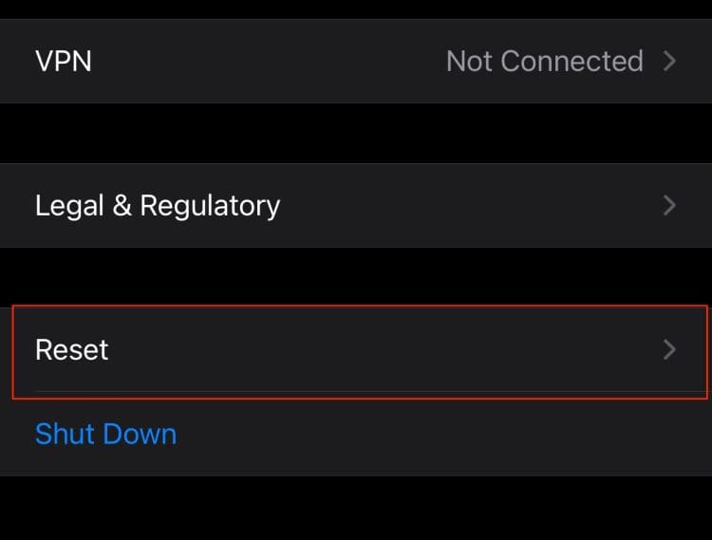Click the ampersand in Legal & Regulatory
The image size is (712, 540).
pos(122,206)
